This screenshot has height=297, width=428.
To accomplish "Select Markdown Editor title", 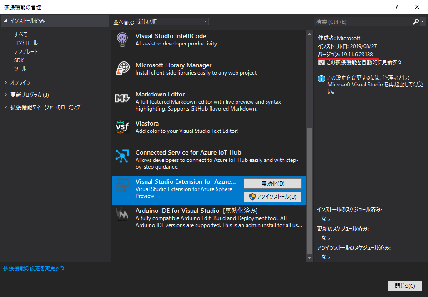I will pos(160,94).
